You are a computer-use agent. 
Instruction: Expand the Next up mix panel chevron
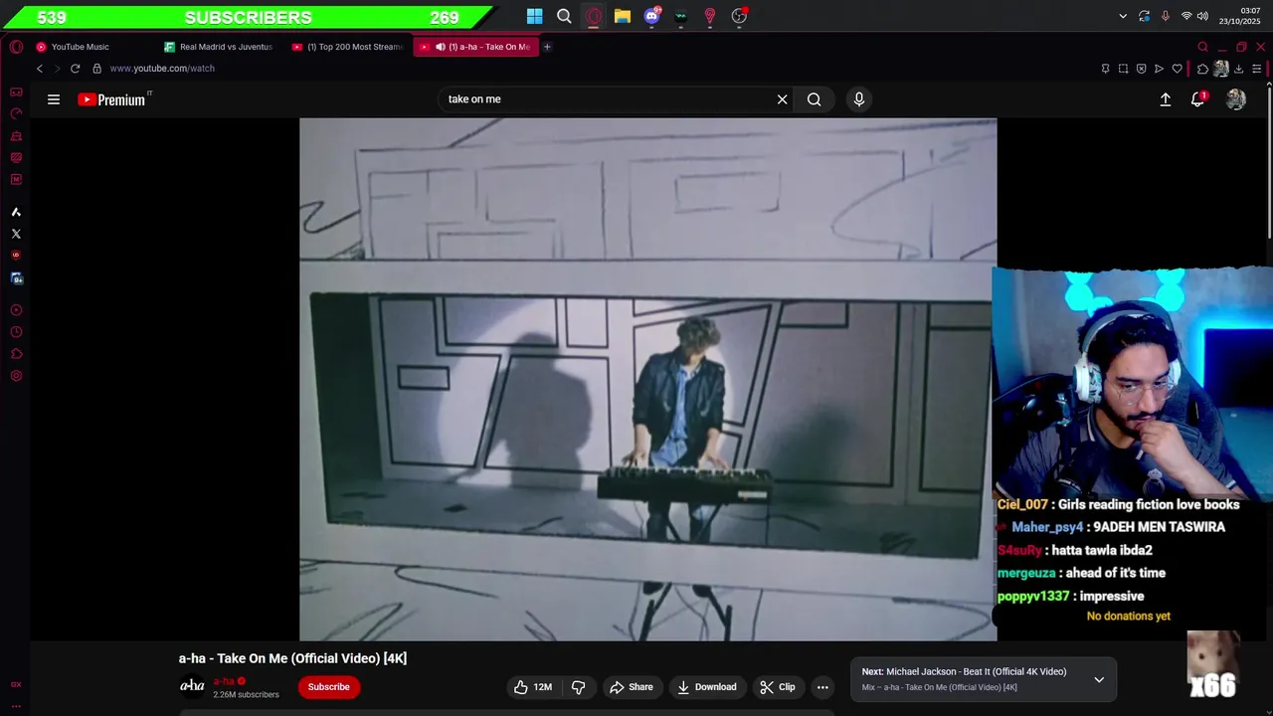[x=1099, y=679]
